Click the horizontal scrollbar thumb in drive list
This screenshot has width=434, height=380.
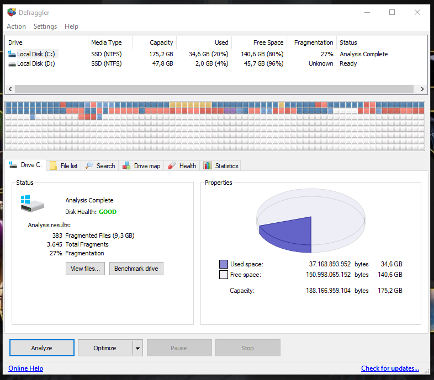point(214,89)
